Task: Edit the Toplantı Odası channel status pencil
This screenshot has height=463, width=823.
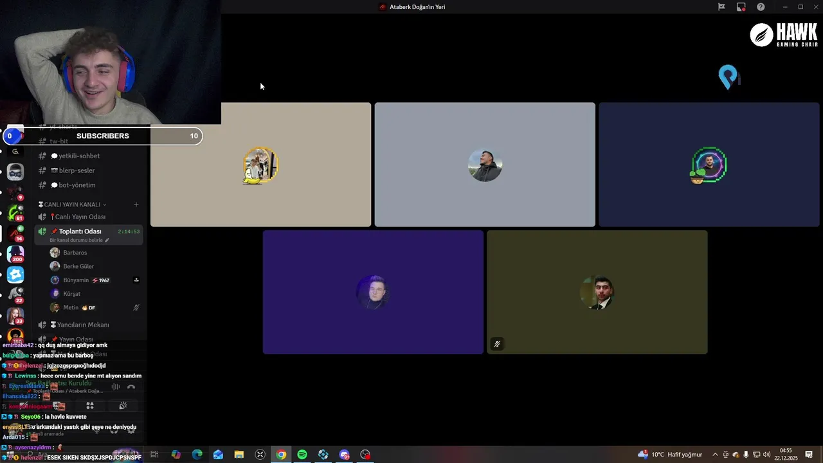Action: point(107,240)
